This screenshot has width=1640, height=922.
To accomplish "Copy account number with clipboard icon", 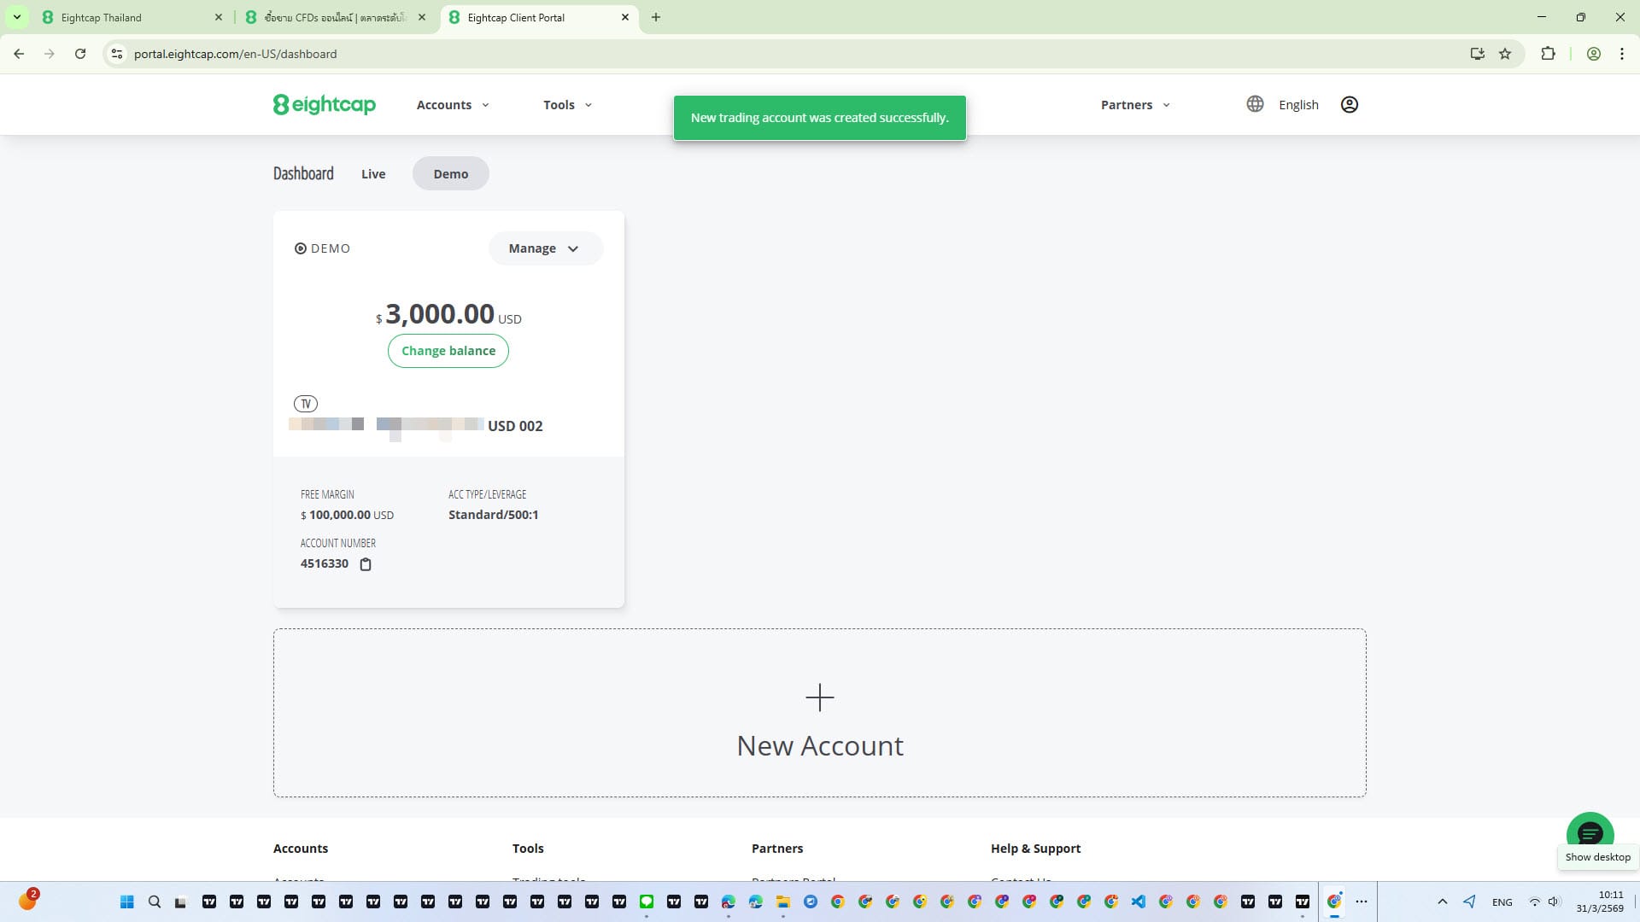I will (366, 564).
